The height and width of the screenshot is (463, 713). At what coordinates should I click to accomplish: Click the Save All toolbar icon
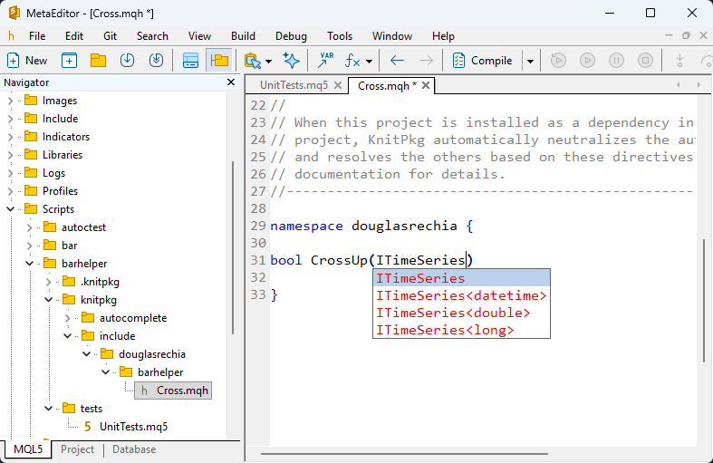(x=156, y=61)
